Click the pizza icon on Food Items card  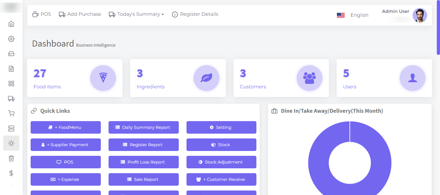pyautogui.click(x=103, y=78)
